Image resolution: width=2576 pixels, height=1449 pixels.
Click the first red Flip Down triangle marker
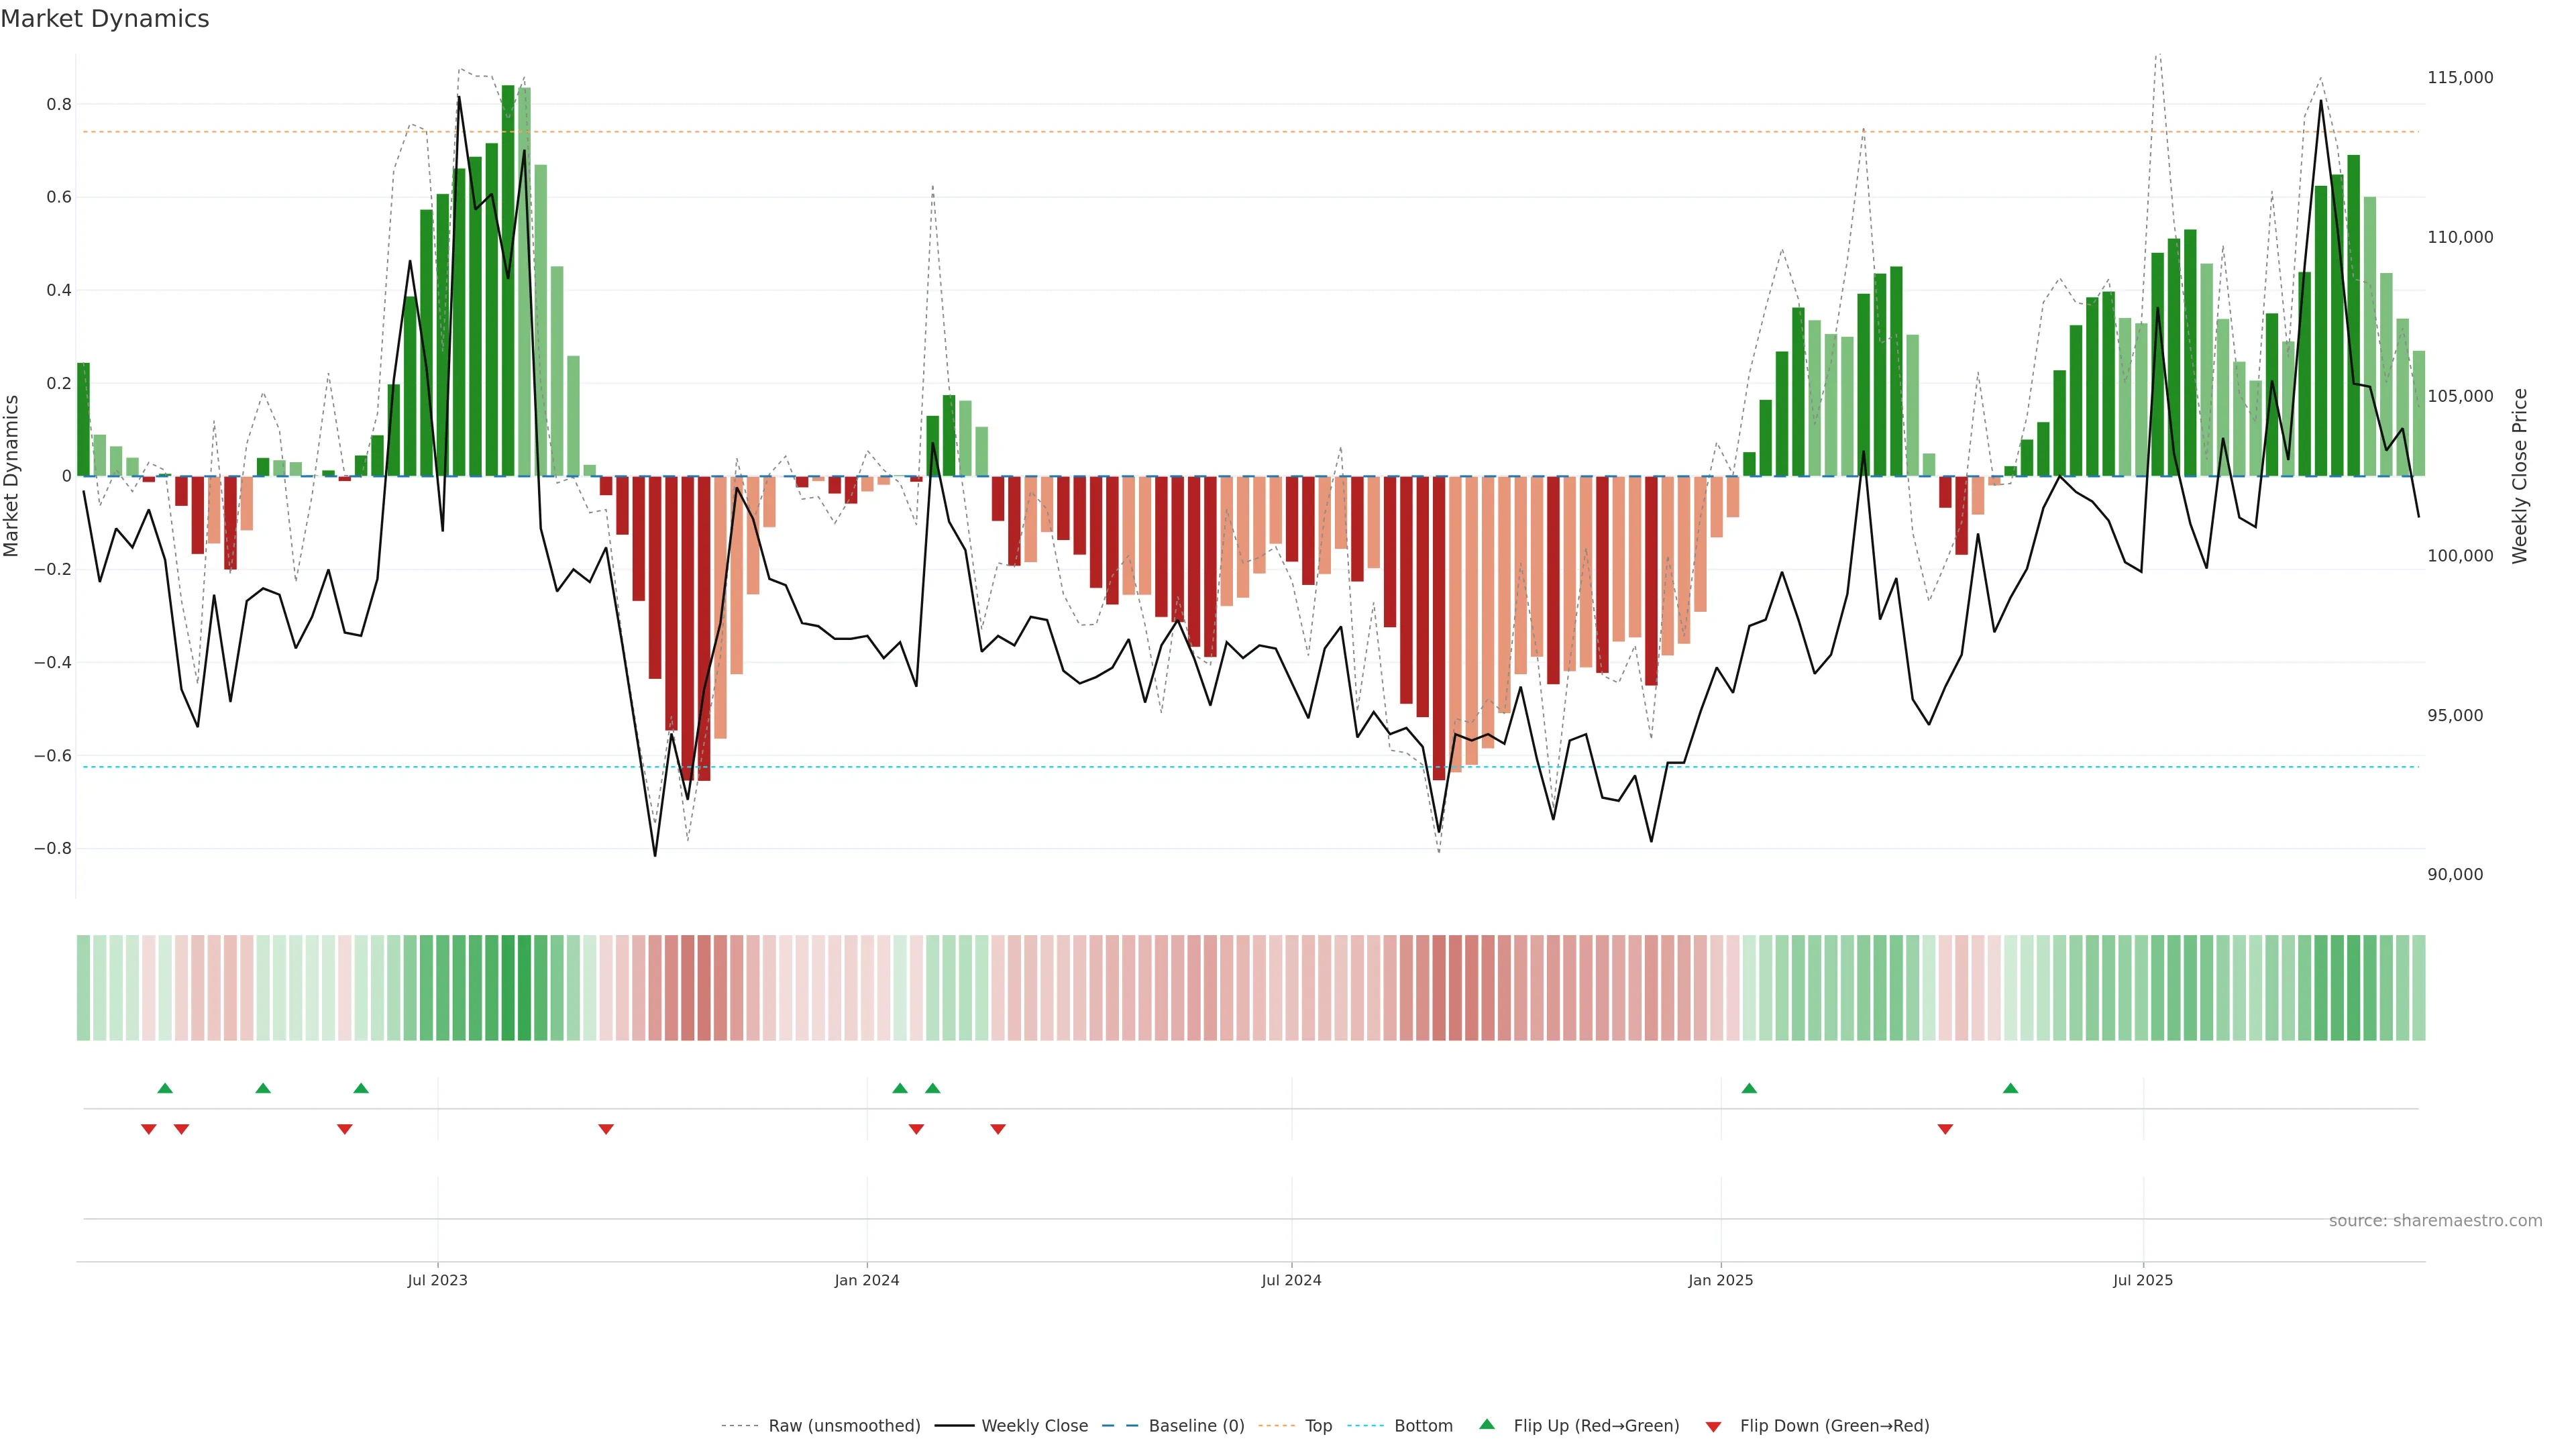[x=149, y=1129]
